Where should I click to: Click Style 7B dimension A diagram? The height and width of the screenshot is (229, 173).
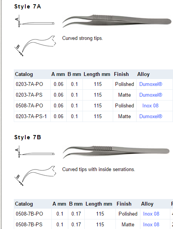[x=35, y=152]
